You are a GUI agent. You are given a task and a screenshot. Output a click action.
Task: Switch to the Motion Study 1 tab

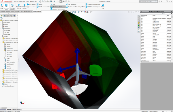coord(16,109)
